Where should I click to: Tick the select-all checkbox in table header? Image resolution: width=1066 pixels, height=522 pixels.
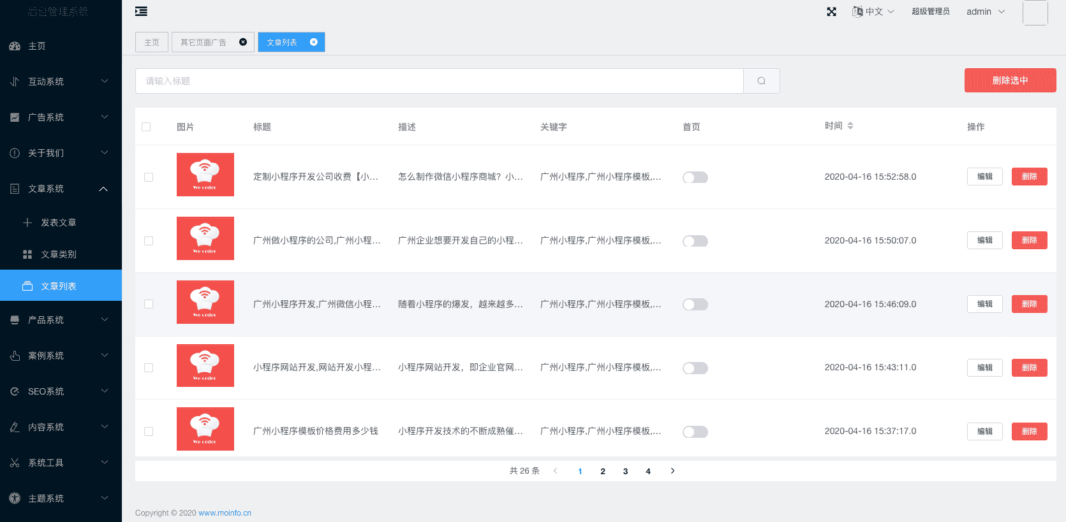146,127
